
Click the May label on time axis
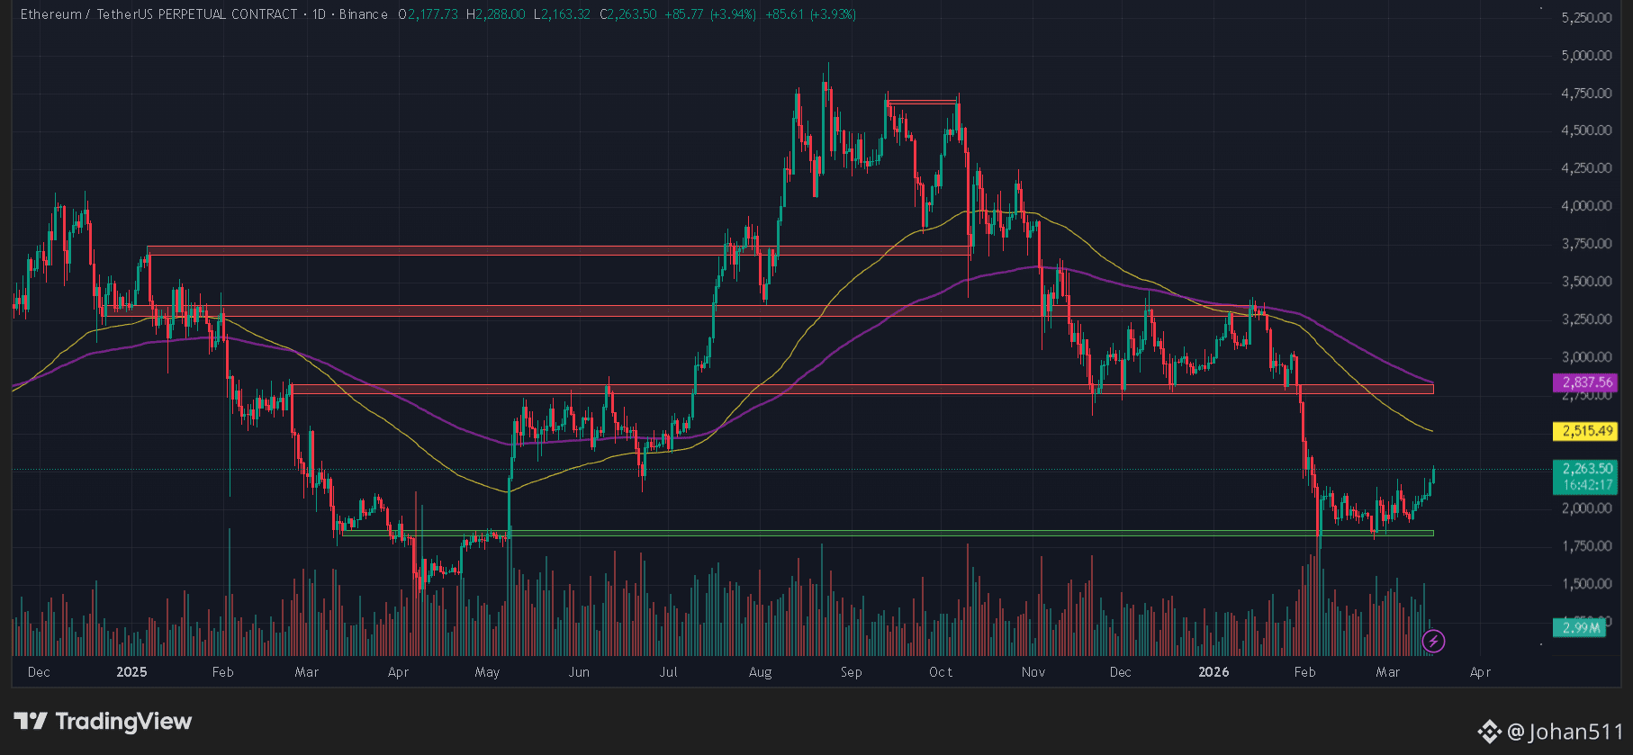[487, 672]
